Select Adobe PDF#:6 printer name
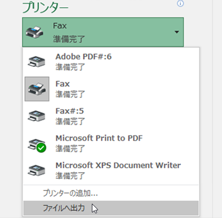Image resolution: width=222 pixels, height=218 pixels. pos(83,57)
